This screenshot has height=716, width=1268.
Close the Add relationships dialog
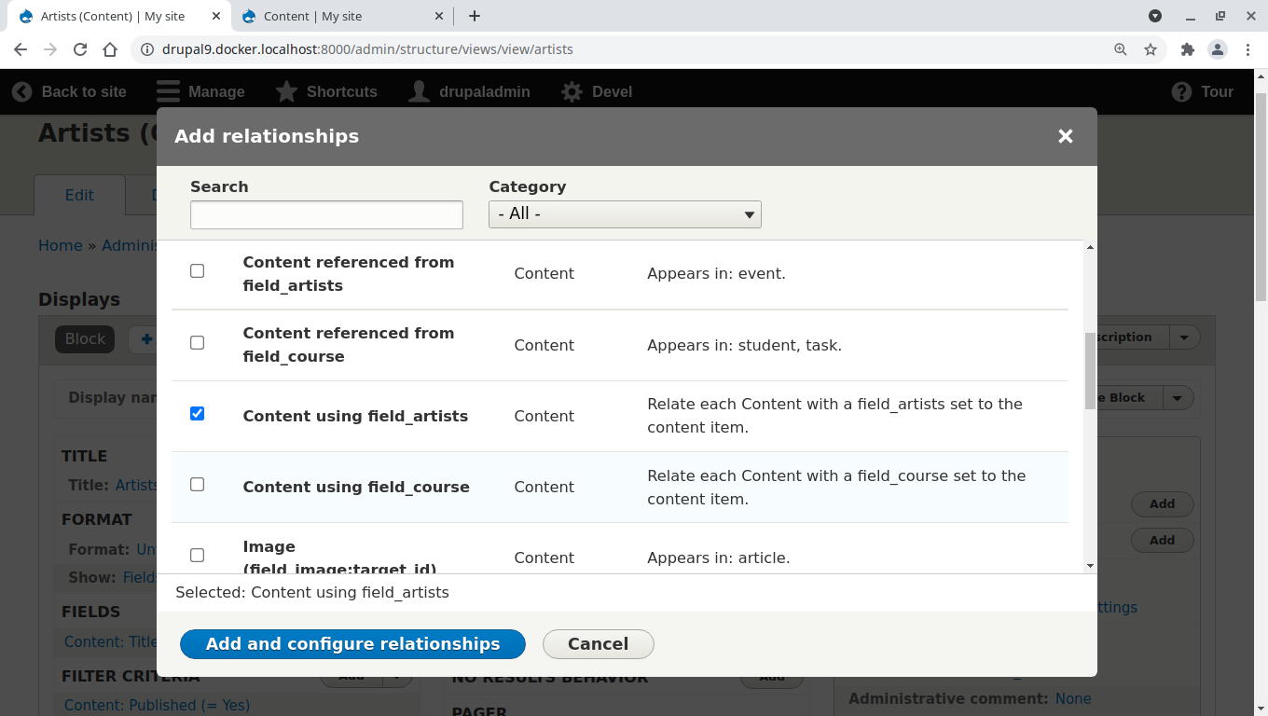coord(1066,136)
